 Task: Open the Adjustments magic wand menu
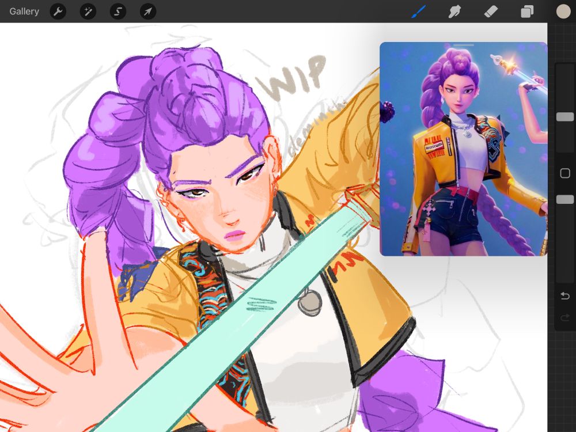pyautogui.click(x=88, y=12)
